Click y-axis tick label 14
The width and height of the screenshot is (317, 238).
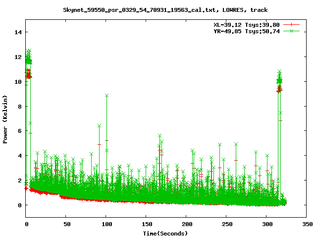point(18,32)
